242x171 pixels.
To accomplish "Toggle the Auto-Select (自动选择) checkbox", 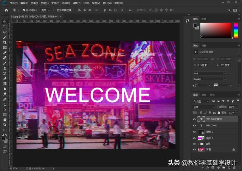I will pos(24,10).
